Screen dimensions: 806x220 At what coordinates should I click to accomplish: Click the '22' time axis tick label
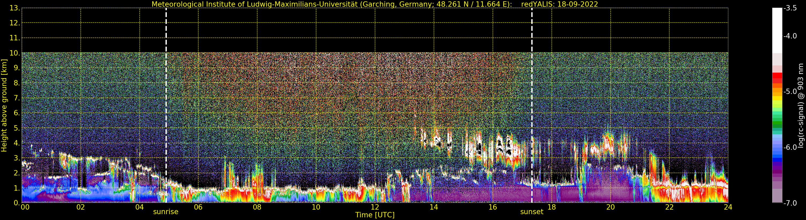(669, 207)
